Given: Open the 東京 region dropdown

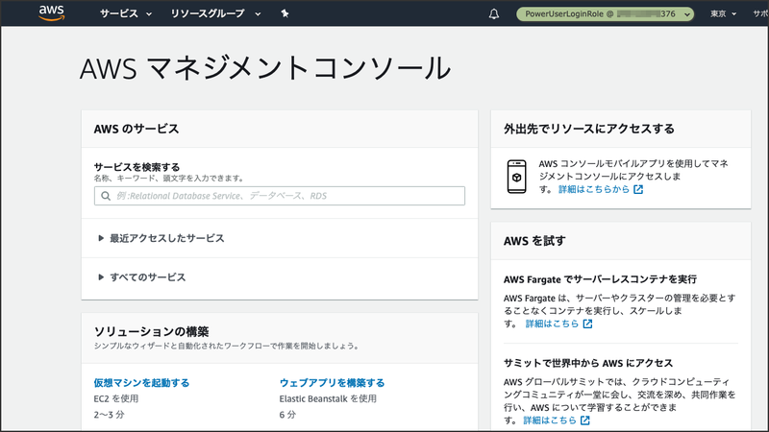Looking at the screenshot, I should (724, 13).
